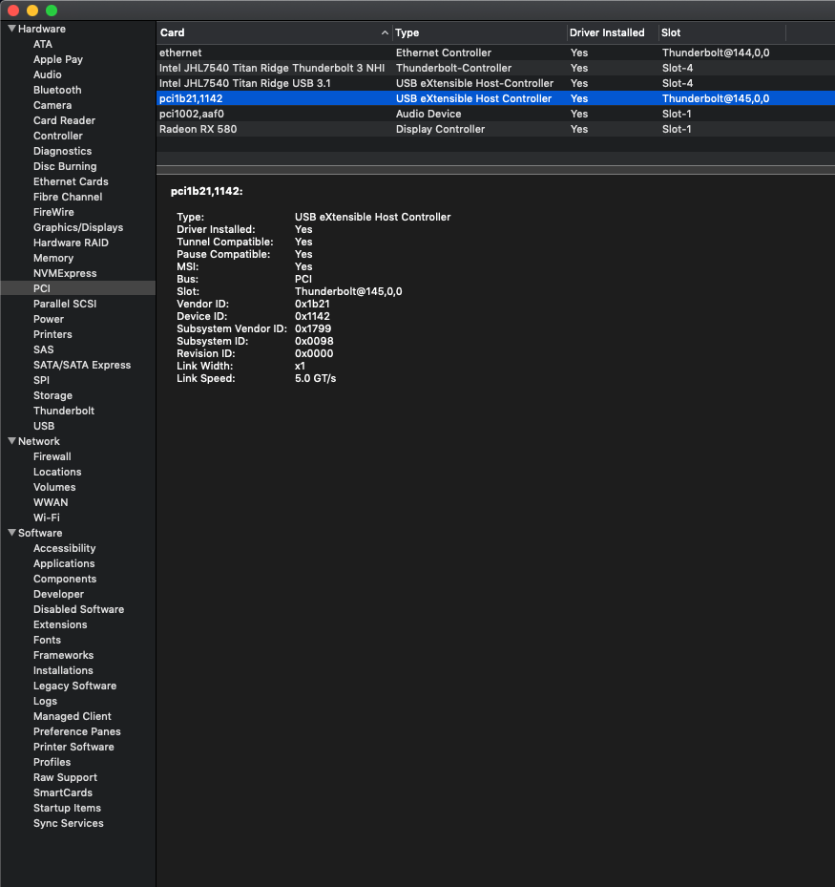This screenshot has height=887, width=835.
Task: Sort by the Type column header
Action: pos(477,32)
